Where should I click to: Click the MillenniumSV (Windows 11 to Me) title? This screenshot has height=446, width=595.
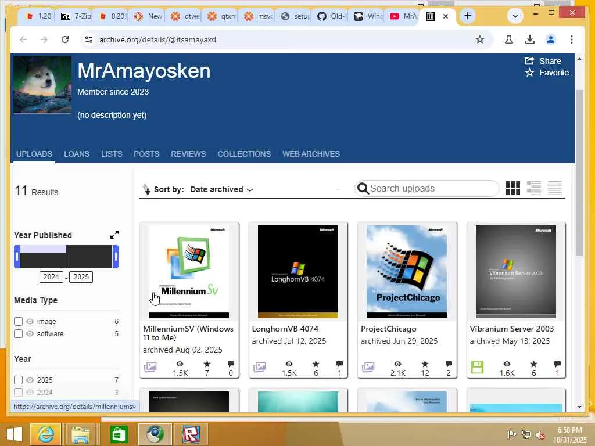click(x=188, y=333)
